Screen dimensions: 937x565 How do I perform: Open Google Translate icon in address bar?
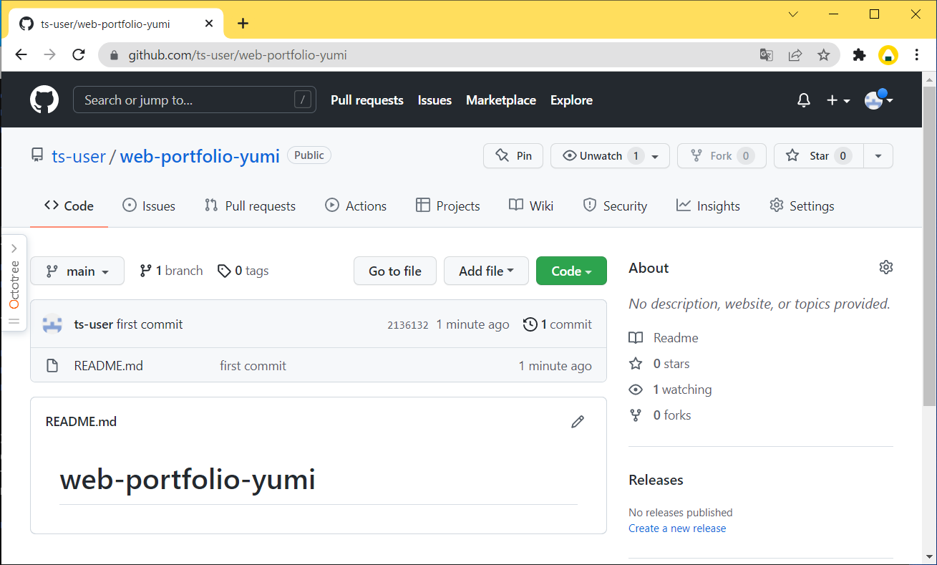[x=767, y=55]
